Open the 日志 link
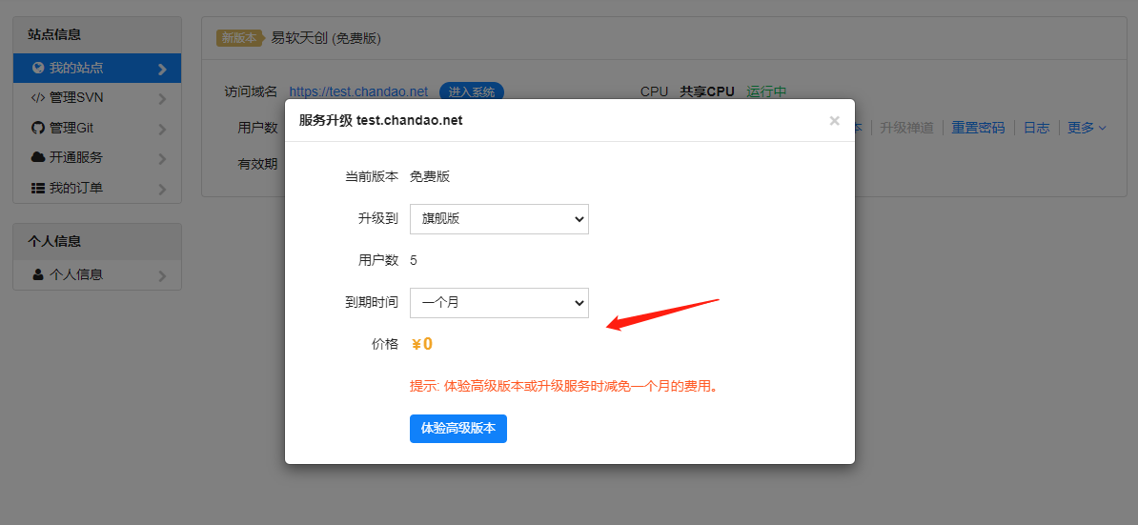1138x525 pixels. pos(1036,128)
